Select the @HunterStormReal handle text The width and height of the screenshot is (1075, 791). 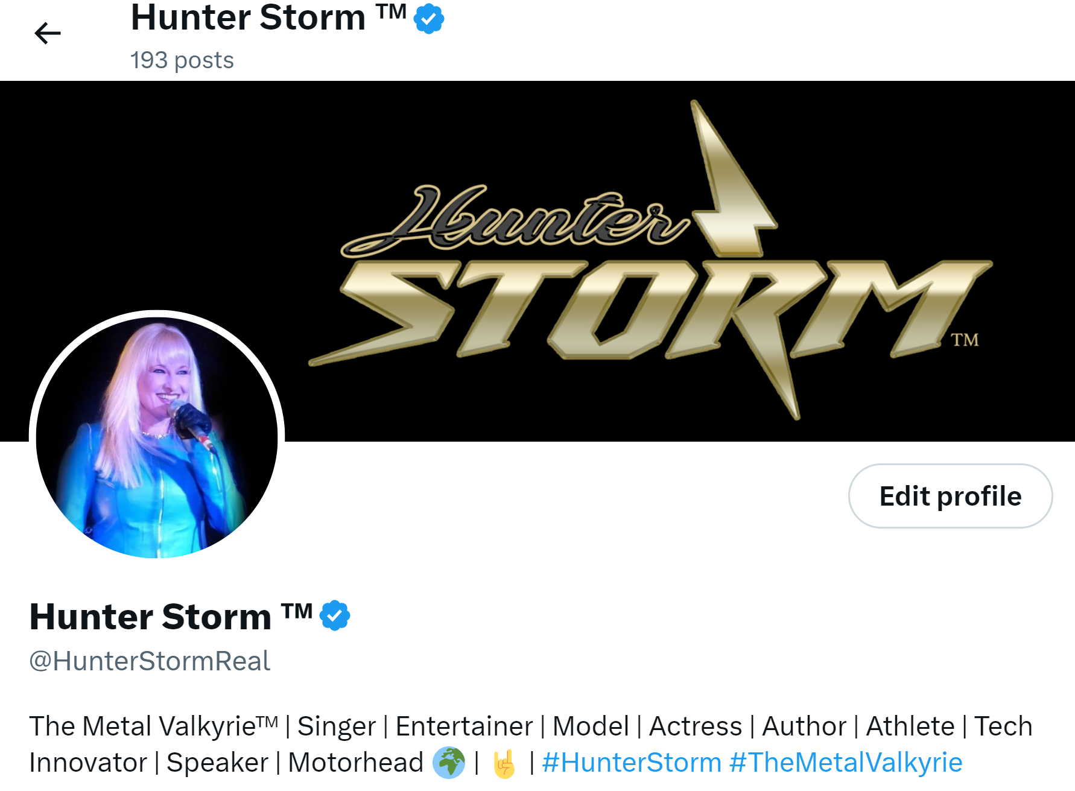point(150,661)
